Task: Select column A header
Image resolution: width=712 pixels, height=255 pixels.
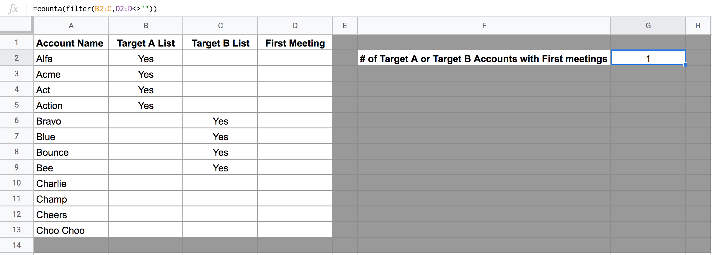Action: tap(71, 26)
